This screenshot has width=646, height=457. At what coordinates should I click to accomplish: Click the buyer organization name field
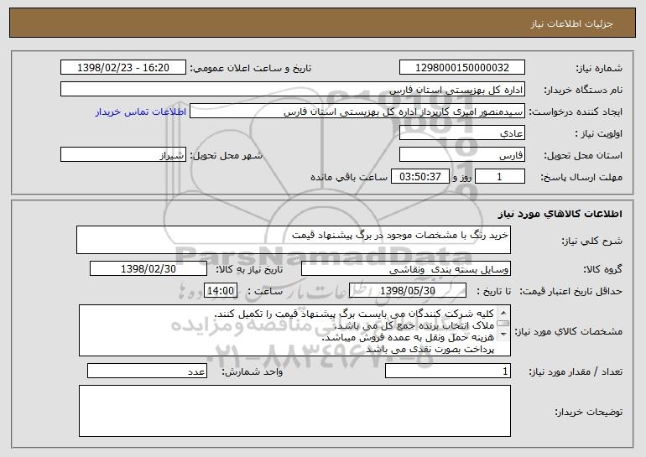click(293, 90)
